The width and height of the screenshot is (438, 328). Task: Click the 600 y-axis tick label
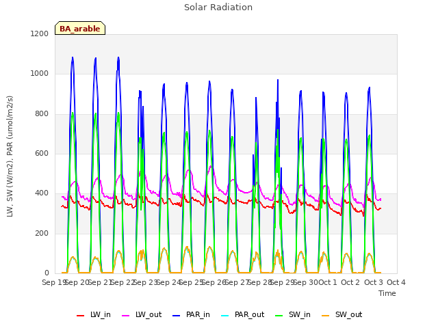[x=42, y=153]
